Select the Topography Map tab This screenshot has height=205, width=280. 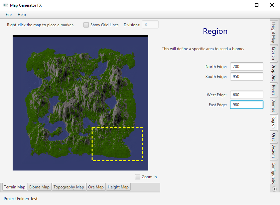point(69,187)
